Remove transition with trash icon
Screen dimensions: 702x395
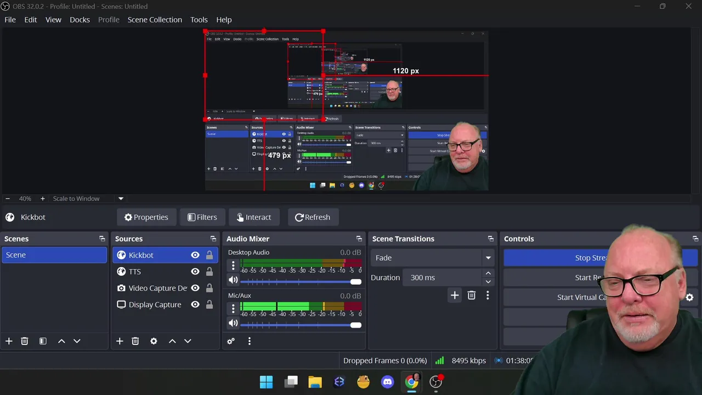tap(472, 295)
